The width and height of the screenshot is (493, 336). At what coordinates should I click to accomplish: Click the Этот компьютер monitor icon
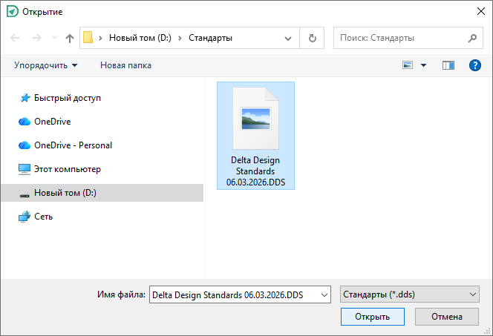pos(25,169)
